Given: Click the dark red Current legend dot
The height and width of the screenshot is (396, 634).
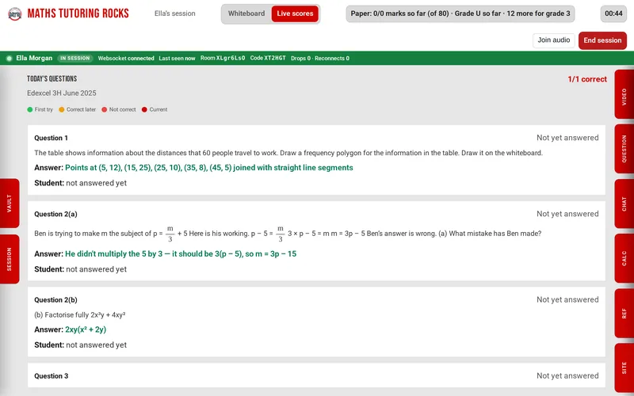Looking at the screenshot, I should [144, 109].
